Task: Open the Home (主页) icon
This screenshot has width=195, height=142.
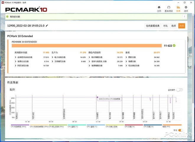Action: (159, 8)
